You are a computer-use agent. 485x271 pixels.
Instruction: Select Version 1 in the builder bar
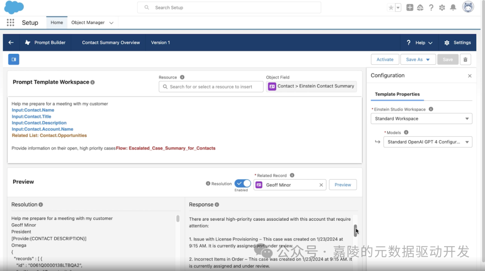coord(160,42)
